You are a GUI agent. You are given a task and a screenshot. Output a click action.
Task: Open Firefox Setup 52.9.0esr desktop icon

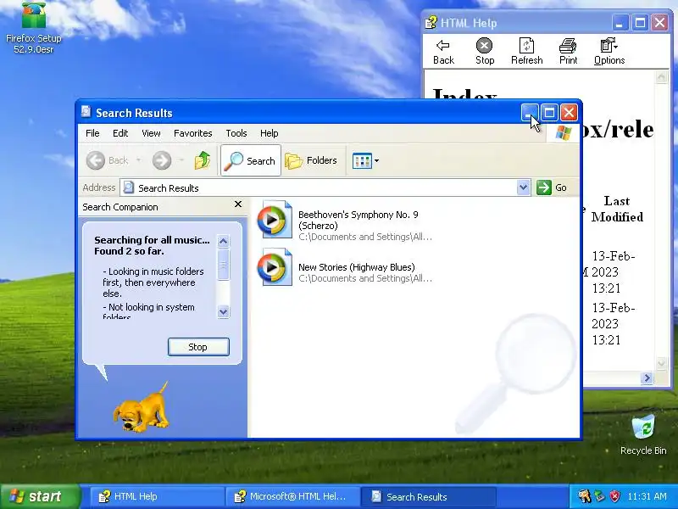click(34, 27)
